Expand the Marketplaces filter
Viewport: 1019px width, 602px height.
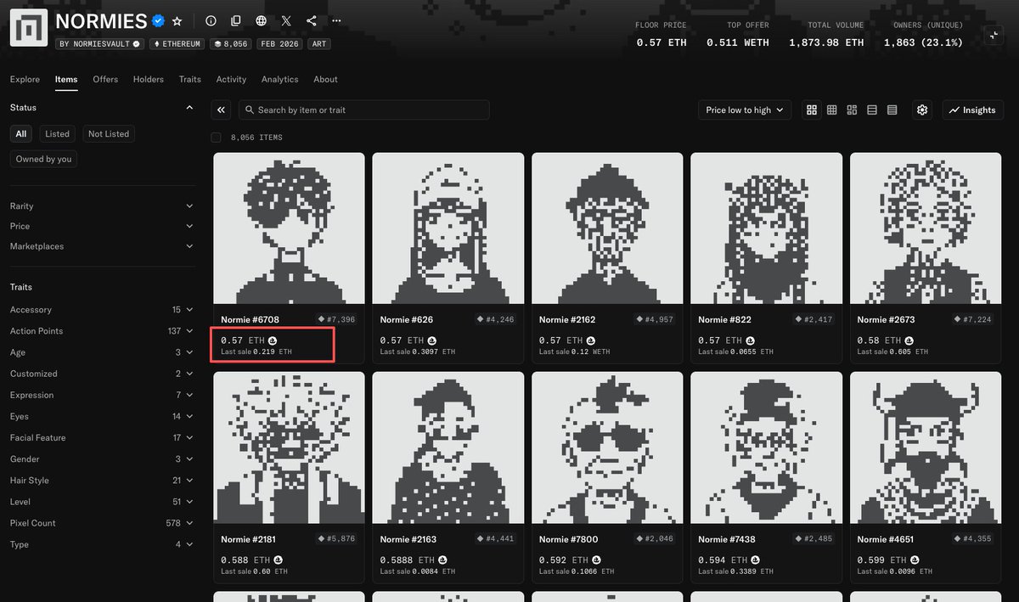coord(102,246)
